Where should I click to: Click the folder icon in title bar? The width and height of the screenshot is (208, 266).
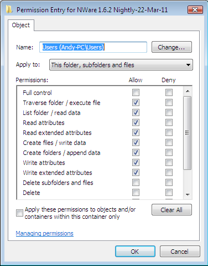point(9,9)
